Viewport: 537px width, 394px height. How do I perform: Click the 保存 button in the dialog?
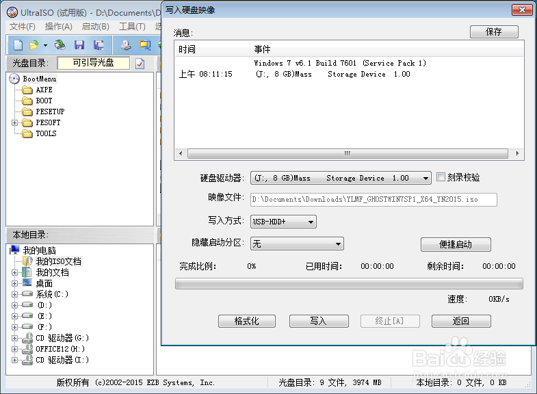(x=494, y=32)
